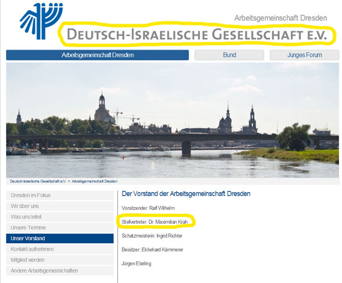Click Schatzmeisterin: Ingrid Richter text
Screen dimensions: 342x283
point(152,236)
